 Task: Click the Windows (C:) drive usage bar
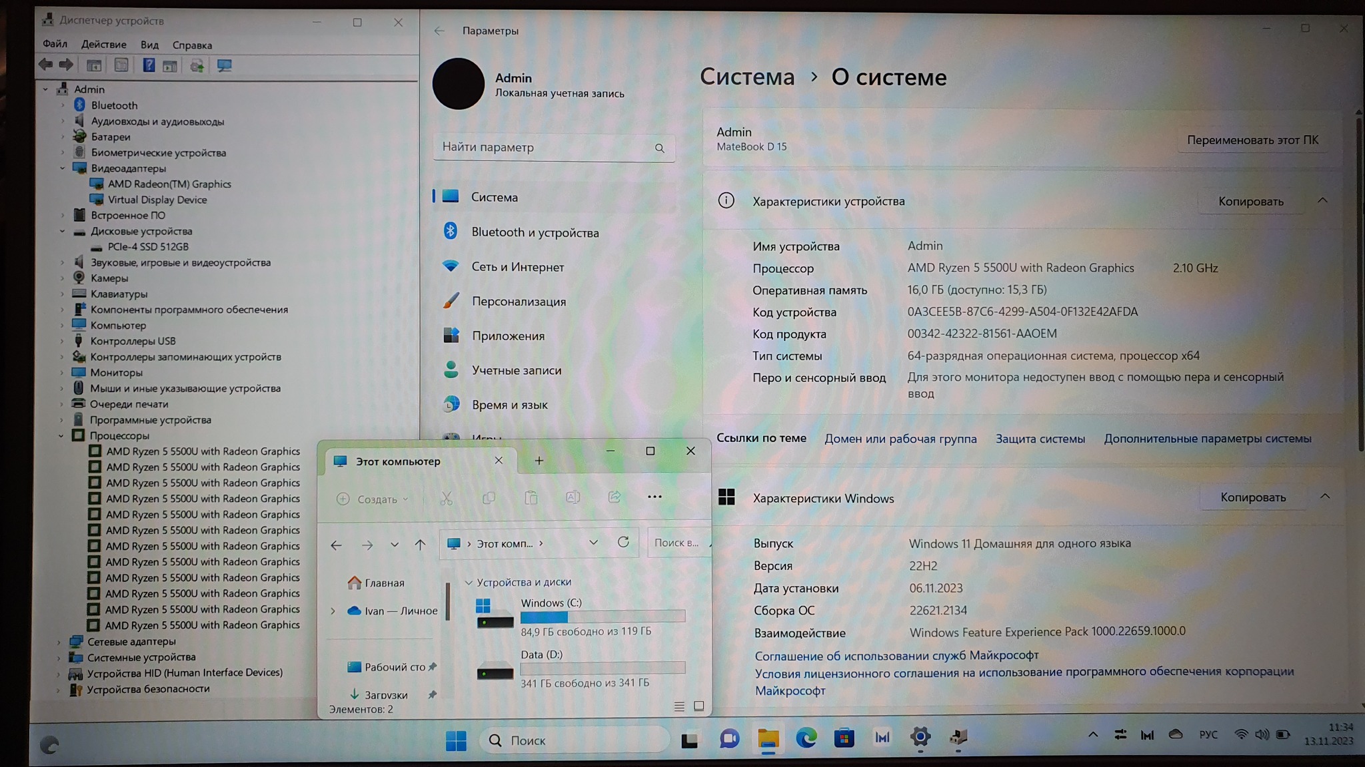[x=603, y=617]
